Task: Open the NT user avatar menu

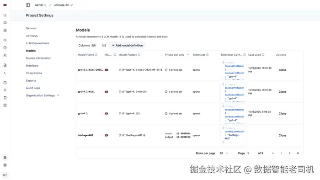Action: click(x=5, y=175)
